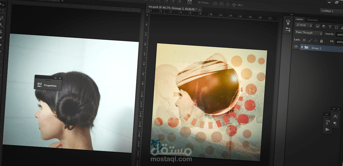Filter layers by pixel image type
Screen dimensions: 343x166
tap(318, 26)
